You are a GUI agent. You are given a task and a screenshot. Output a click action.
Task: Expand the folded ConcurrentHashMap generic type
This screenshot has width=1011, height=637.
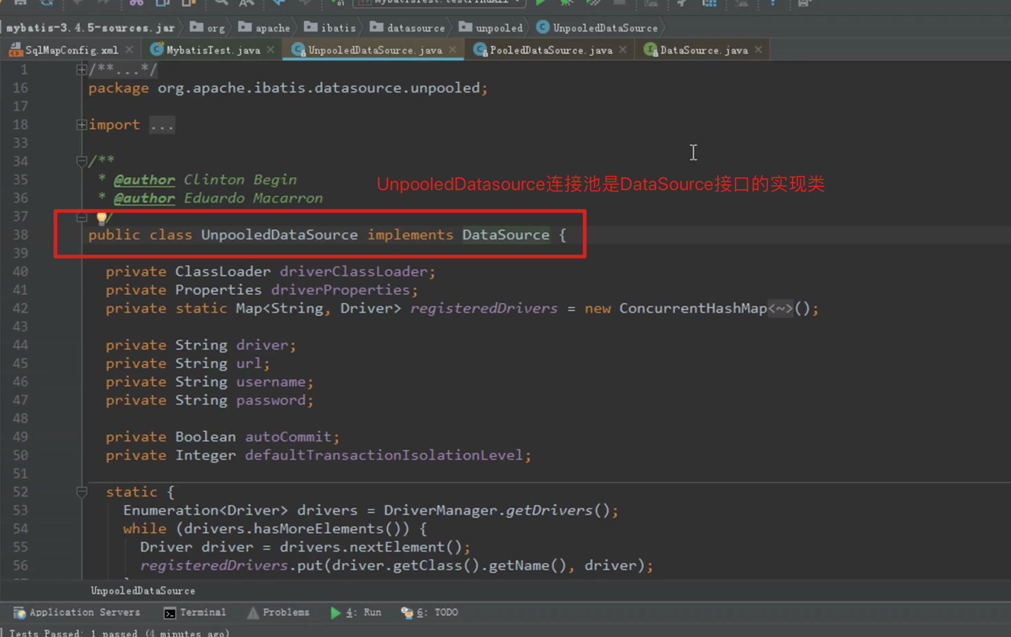point(780,308)
